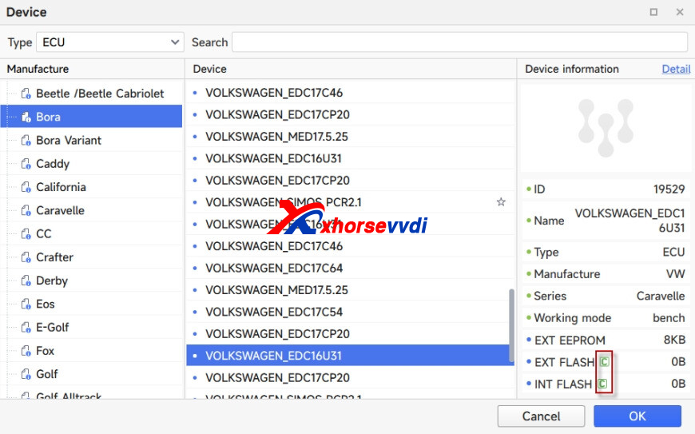Image resolution: width=695 pixels, height=434 pixels.
Task: Select Crafter in Manufacture tree
Action: (91, 257)
